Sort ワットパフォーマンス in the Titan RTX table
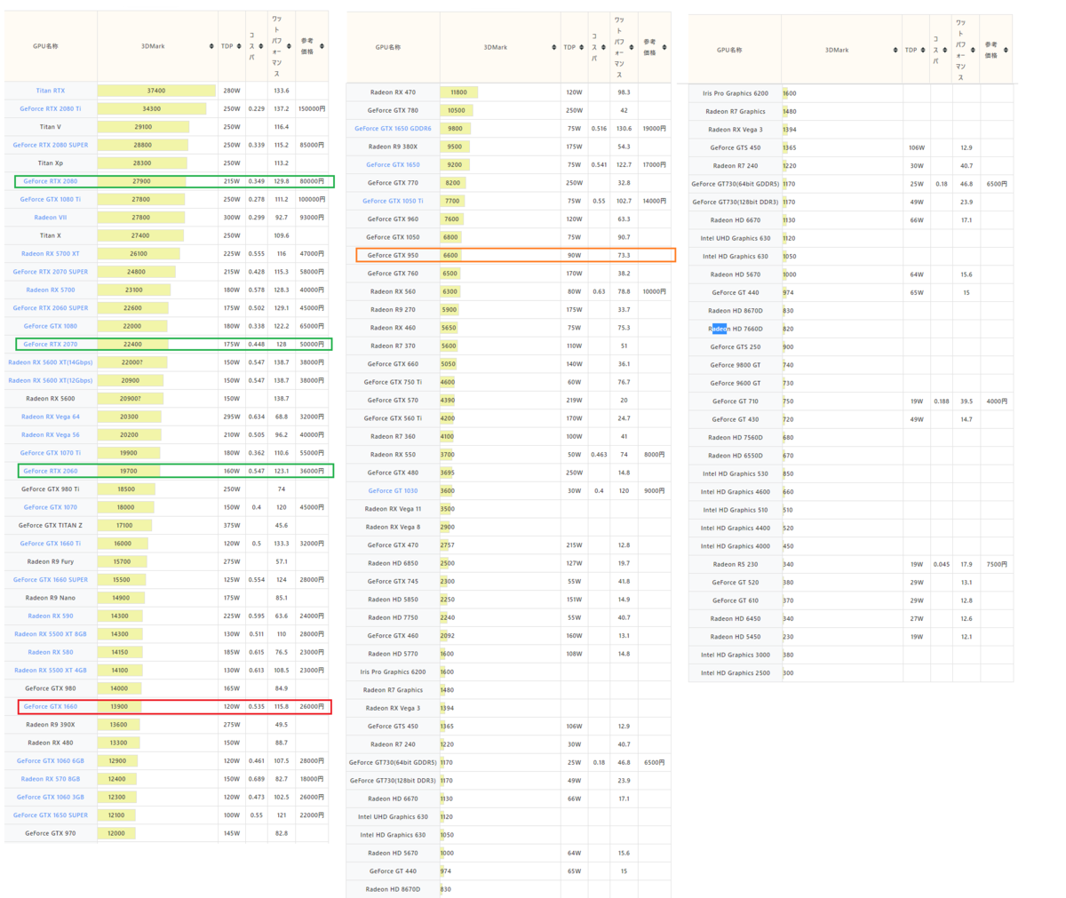This screenshot has height=898, width=1066. click(x=289, y=46)
